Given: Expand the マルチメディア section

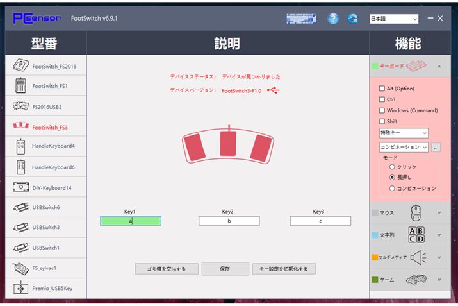Looking at the screenshot, I should [439, 257].
